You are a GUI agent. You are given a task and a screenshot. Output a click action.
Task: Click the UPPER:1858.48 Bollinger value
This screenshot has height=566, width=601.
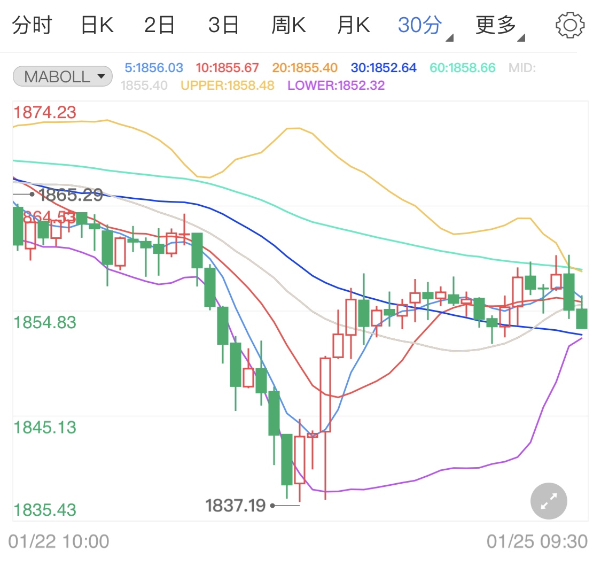(x=227, y=85)
